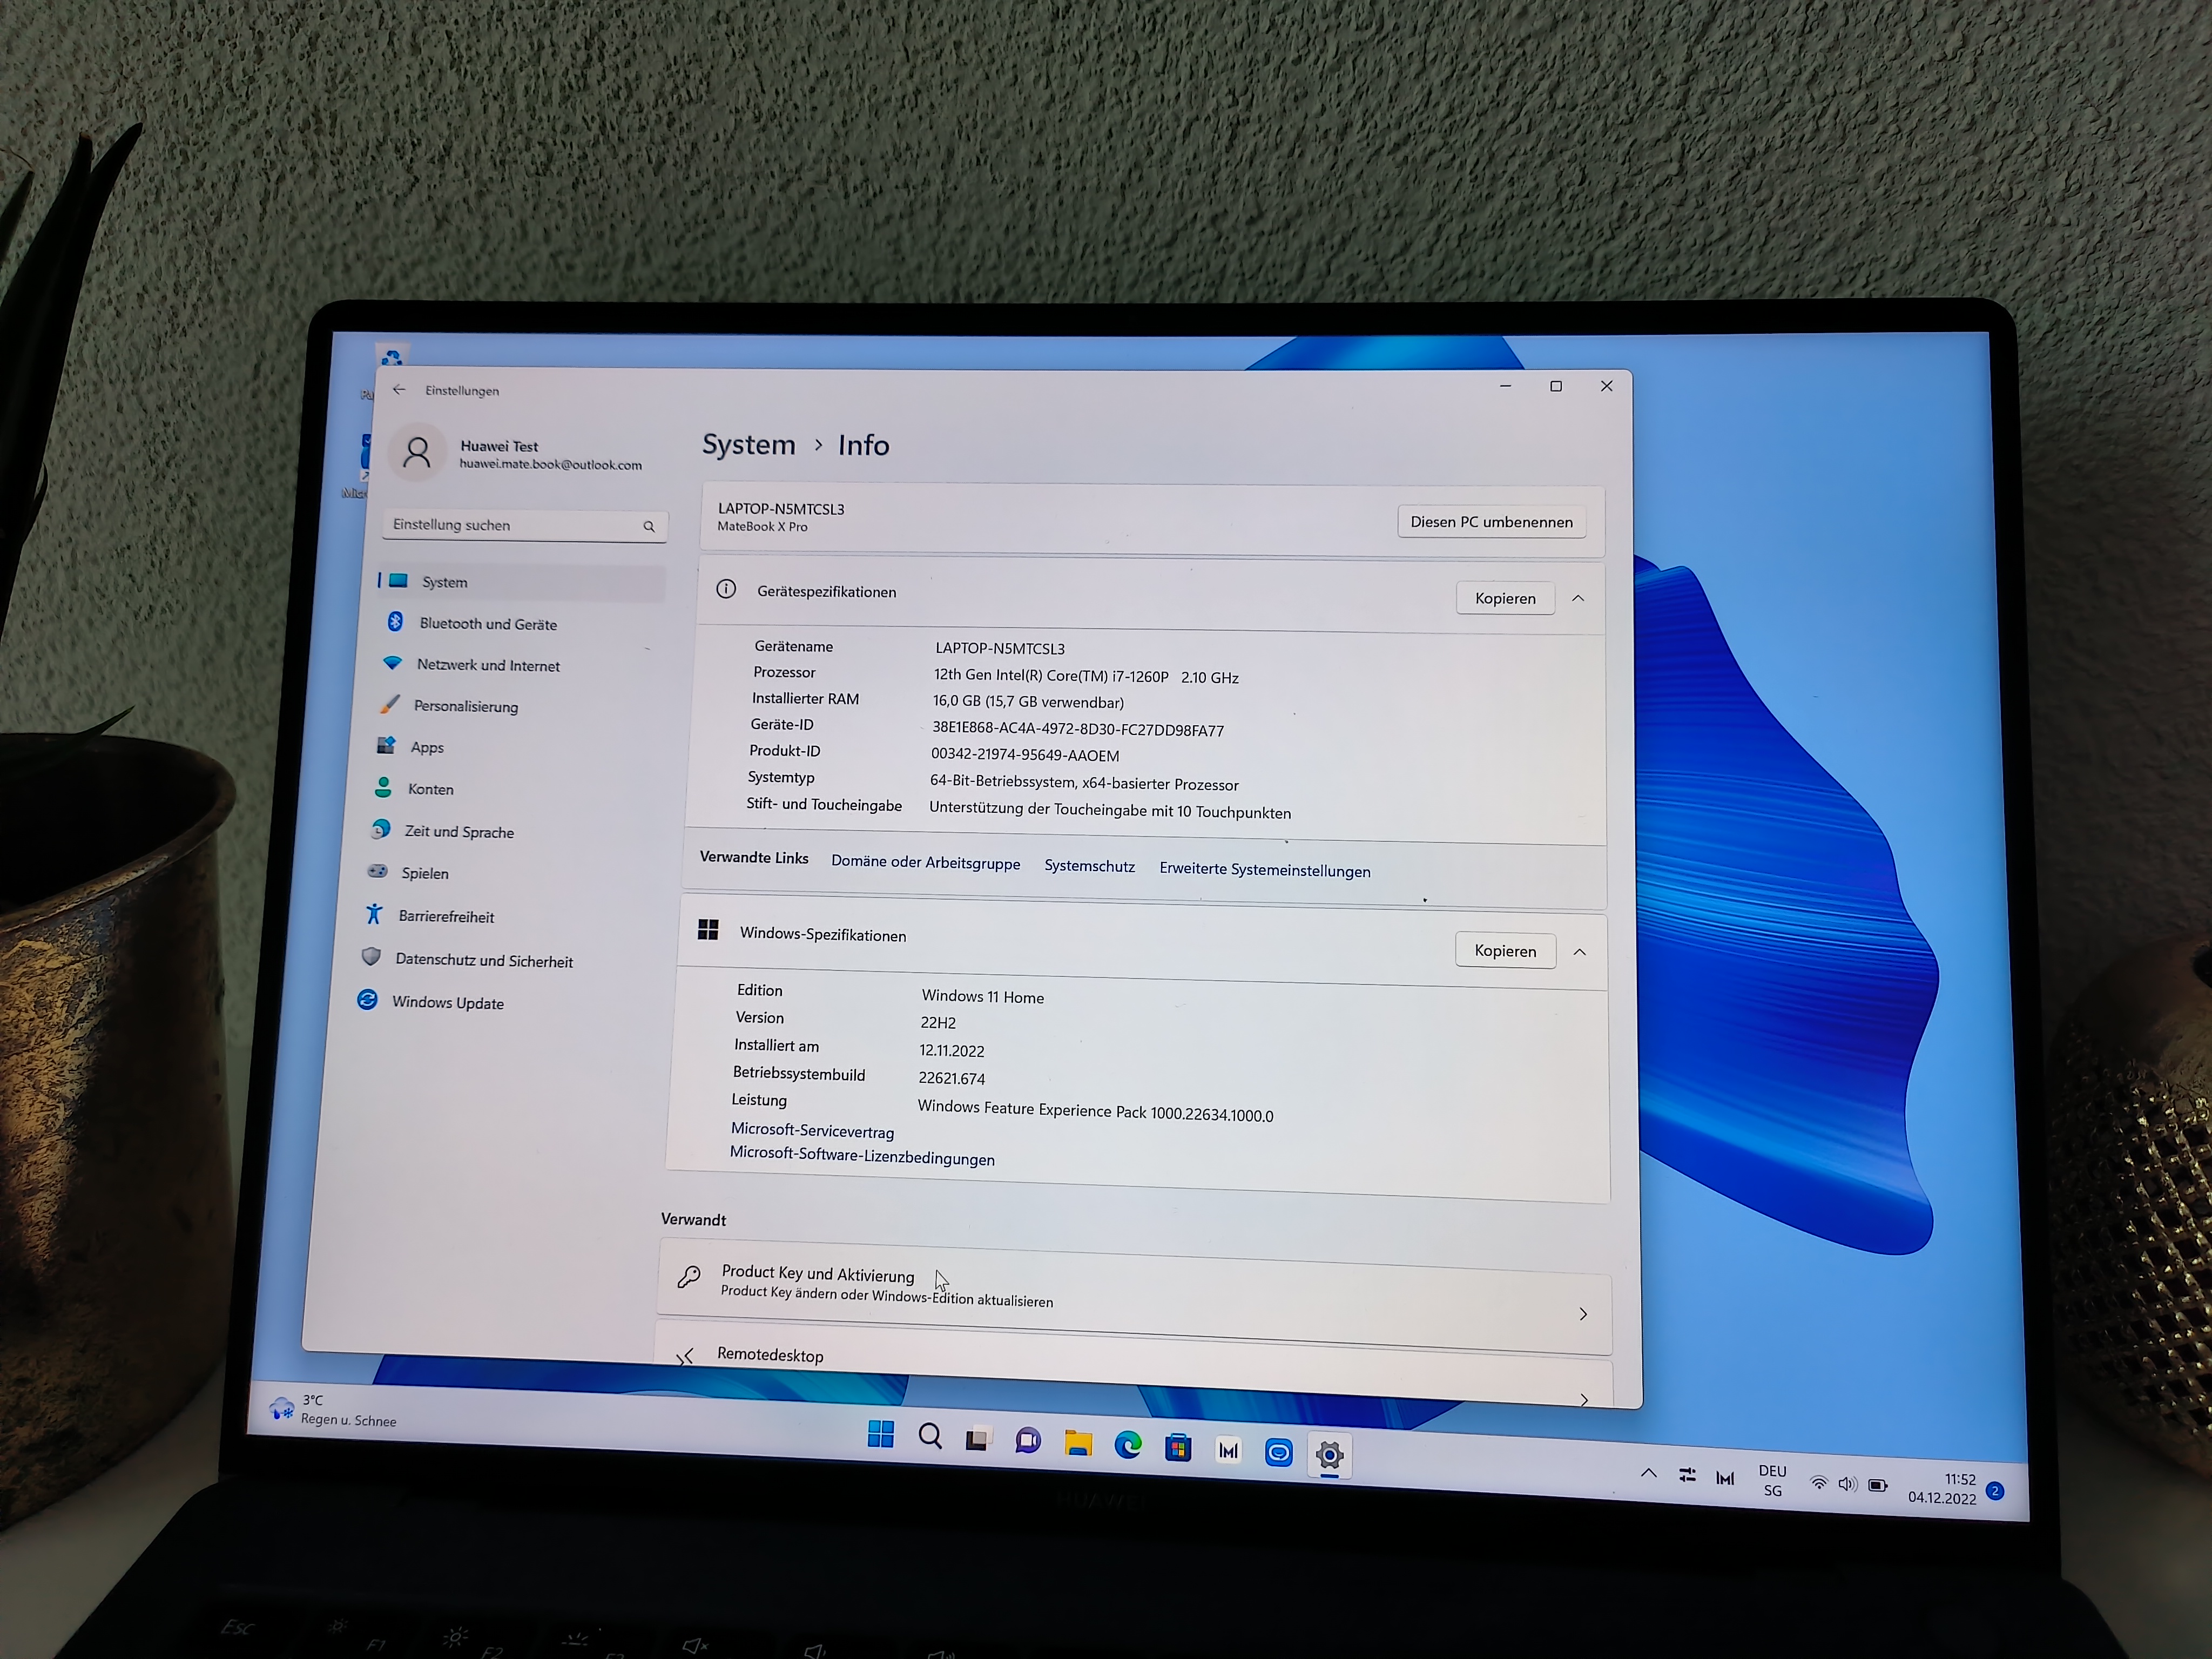Click the battery icon in the system tray
This screenshot has height=1659, width=2212.
point(1877,1486)
